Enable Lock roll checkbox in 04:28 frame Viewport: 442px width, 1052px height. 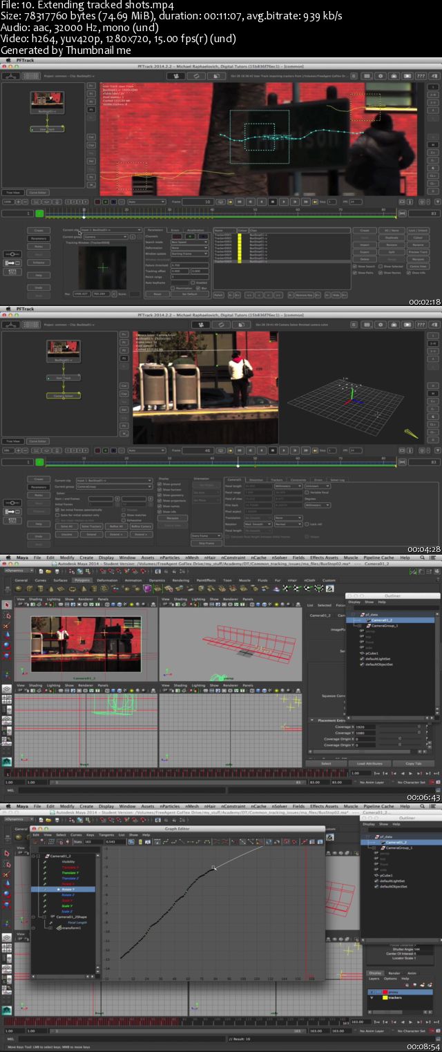[307, 524]
